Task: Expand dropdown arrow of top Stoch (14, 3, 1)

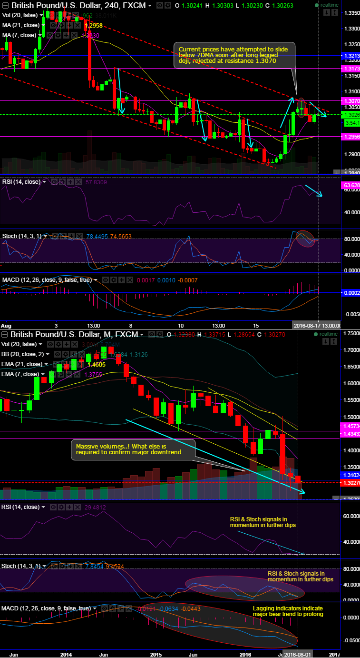Action: [x=45, y=236]
